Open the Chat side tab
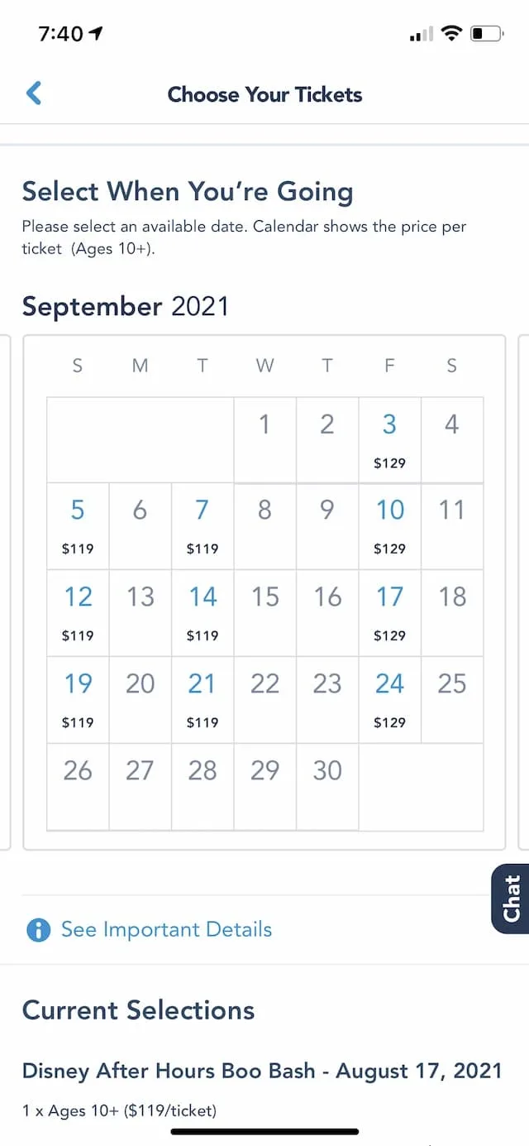This screenshot has height=1146, width=529. tap(510, 899)
